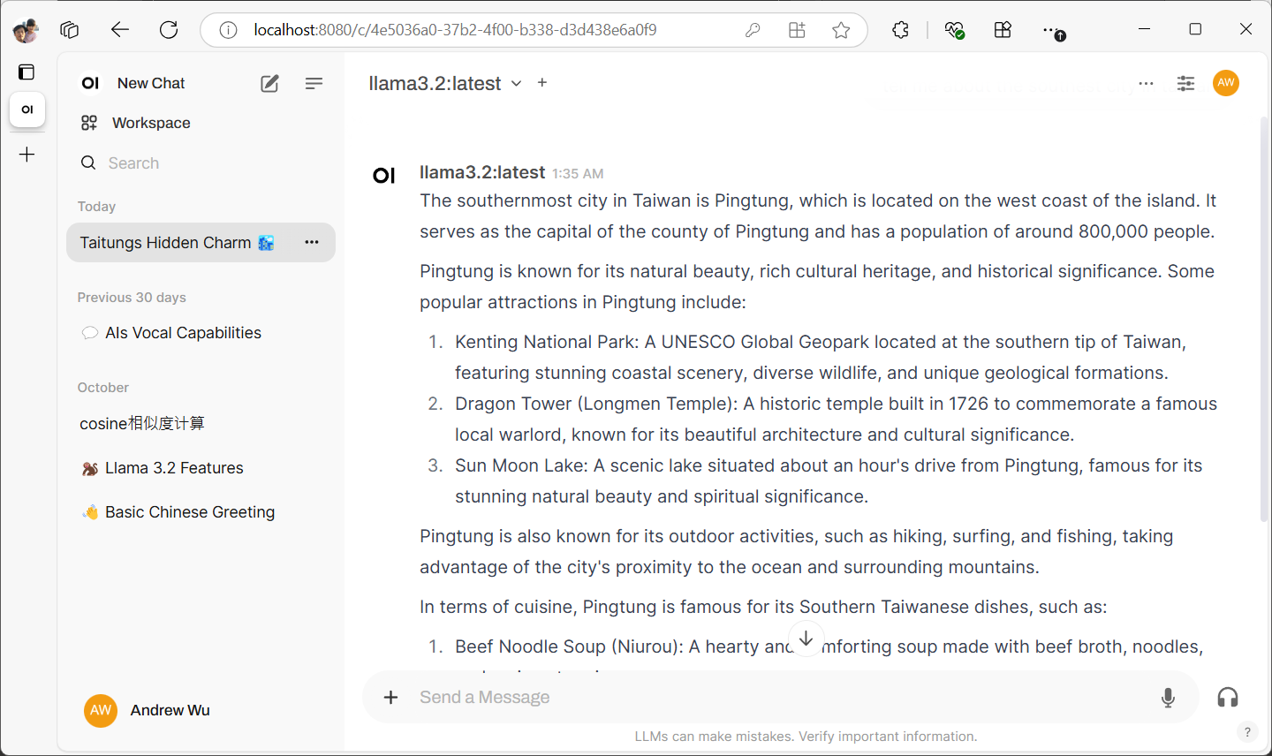Image resolution: width=1272 pixels, height=756 pixels.
Task: Click the Dragon Tower (Longmen Temple) list item
Action: tap(836, 420)
